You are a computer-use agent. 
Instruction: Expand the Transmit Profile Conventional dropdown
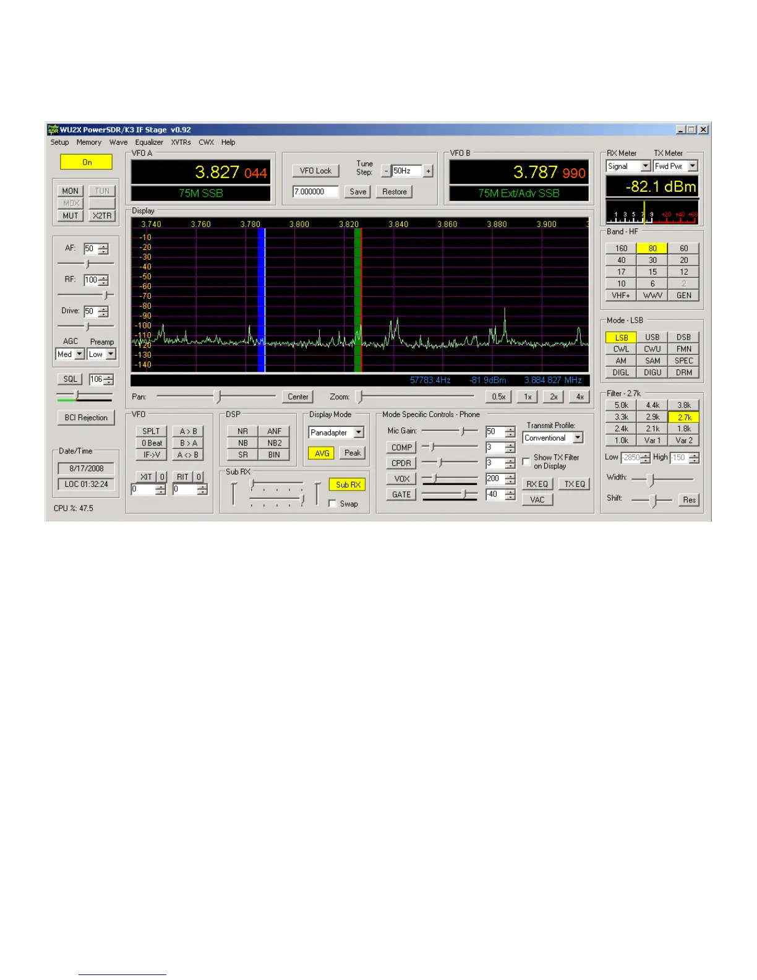578,438
